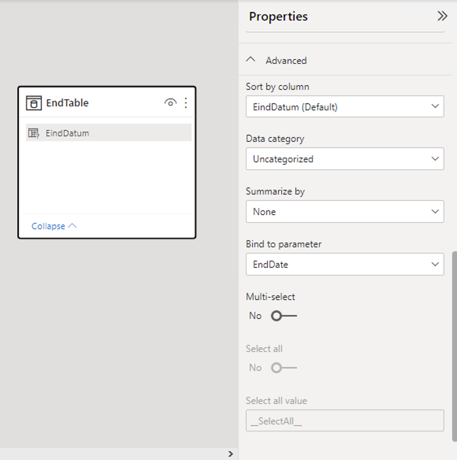Open the Bind to parameter dropdown
This screenshot has width=457, height=460.
point(345,264)
